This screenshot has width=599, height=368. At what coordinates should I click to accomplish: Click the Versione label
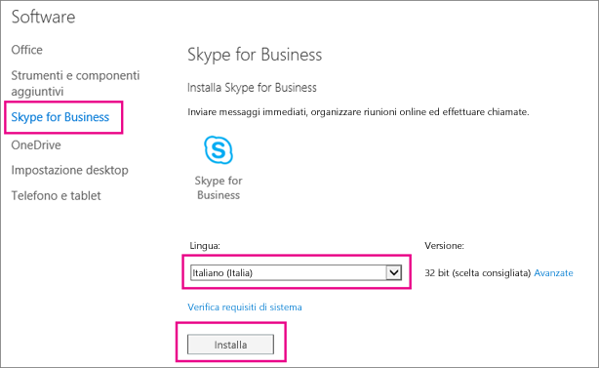point(444,246)
